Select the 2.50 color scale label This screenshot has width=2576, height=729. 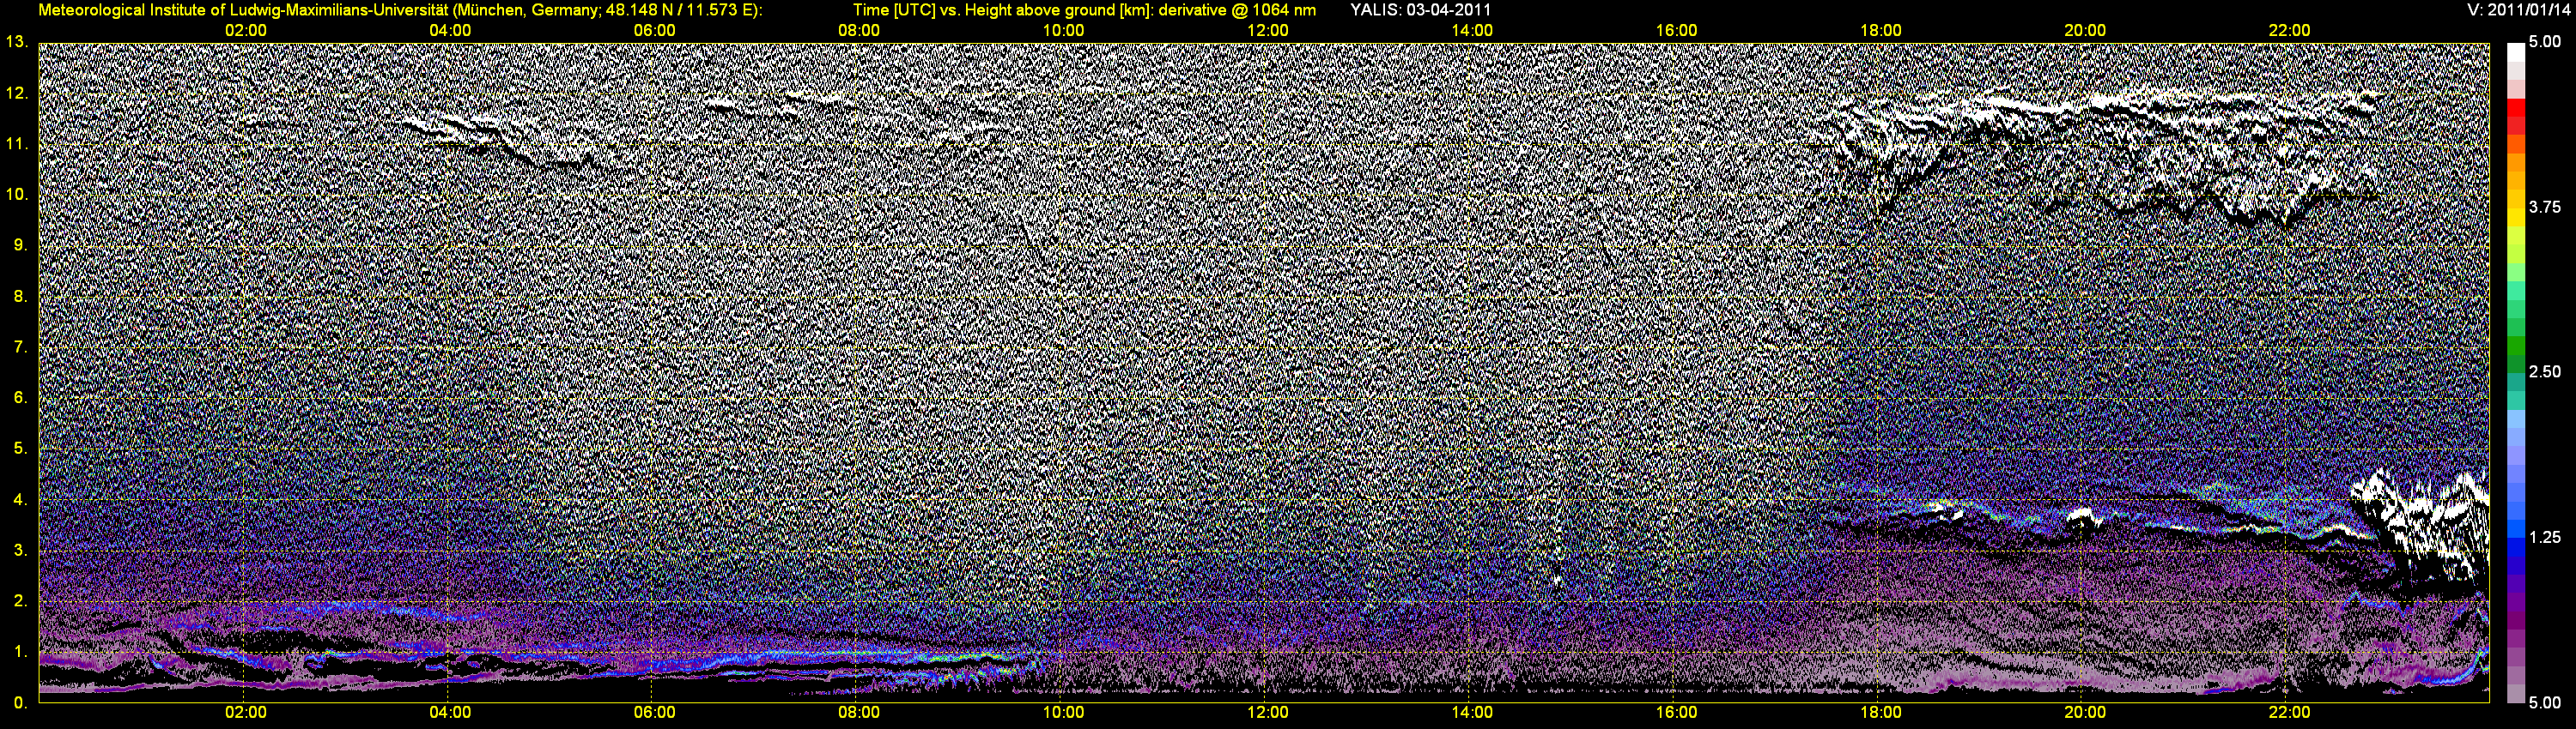[x=2545, y=372]
